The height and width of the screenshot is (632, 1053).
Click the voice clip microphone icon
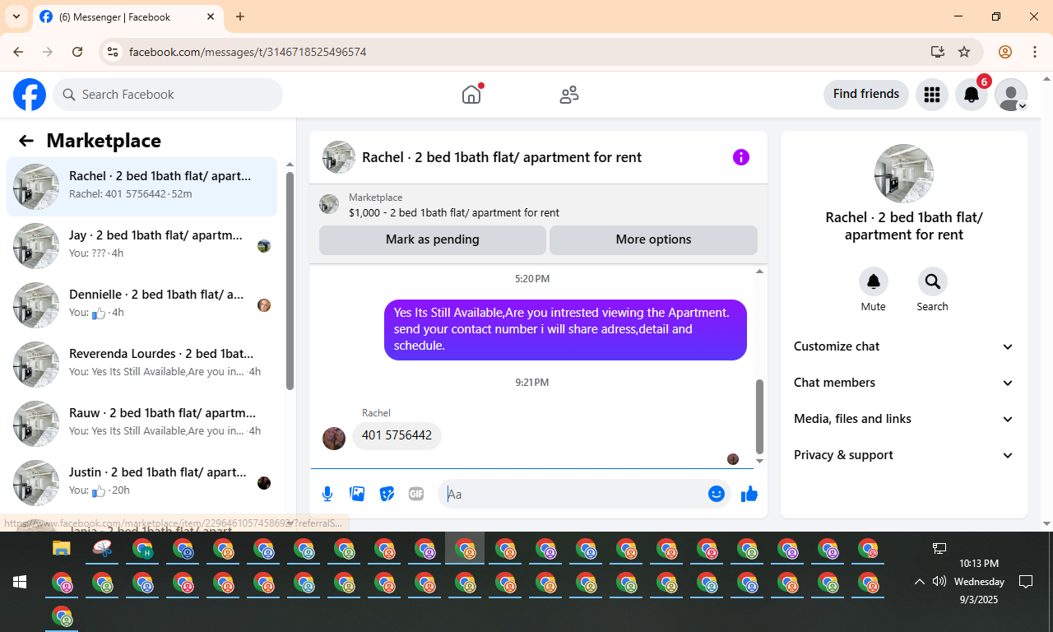click(327, 494)
